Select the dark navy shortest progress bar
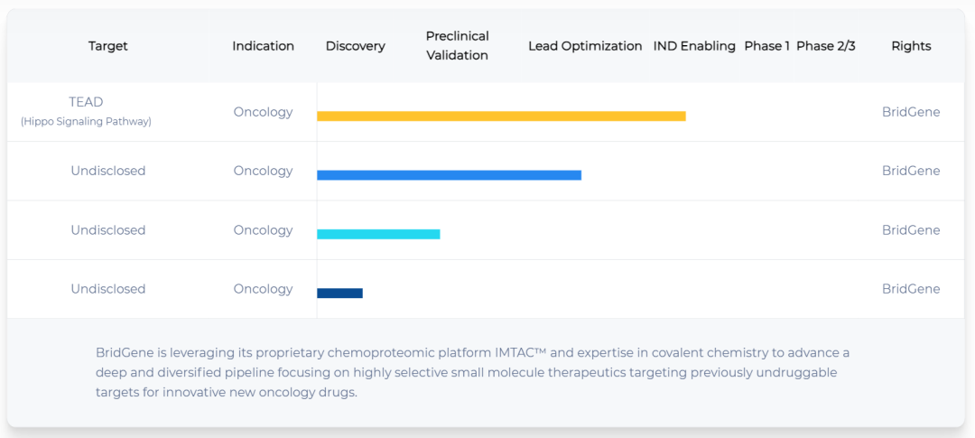Image resolution: width=975 pixels, height=438 pixels. pos(339,293)
